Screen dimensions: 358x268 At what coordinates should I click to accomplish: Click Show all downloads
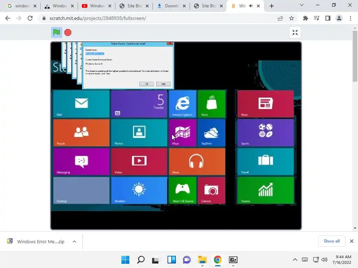(331, 241)
